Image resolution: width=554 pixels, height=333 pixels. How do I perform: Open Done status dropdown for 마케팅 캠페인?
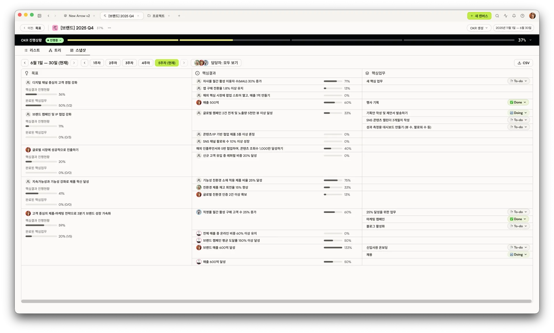point(518,219)
